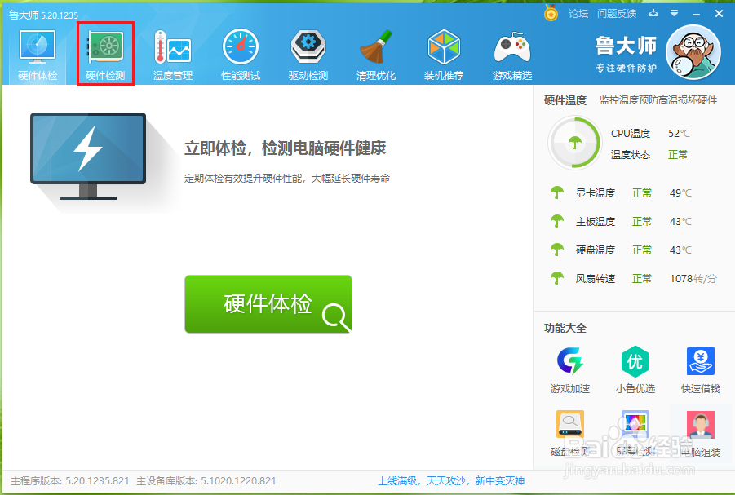Screen dimensions: 735x495
Task: Open 电脑组装 assembly service
Action: [x=699, y=423]
